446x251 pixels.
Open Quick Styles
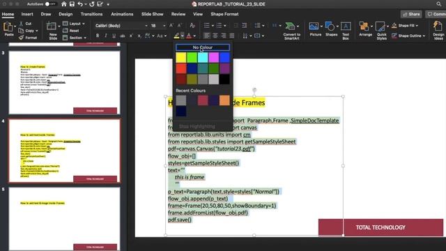tap(381, 31)
